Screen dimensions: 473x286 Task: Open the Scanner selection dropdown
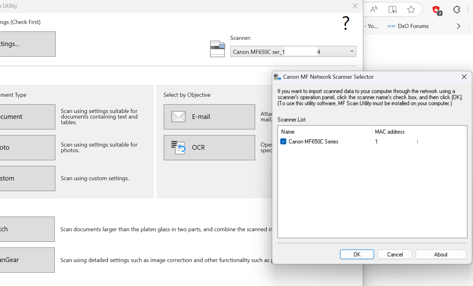352,51
